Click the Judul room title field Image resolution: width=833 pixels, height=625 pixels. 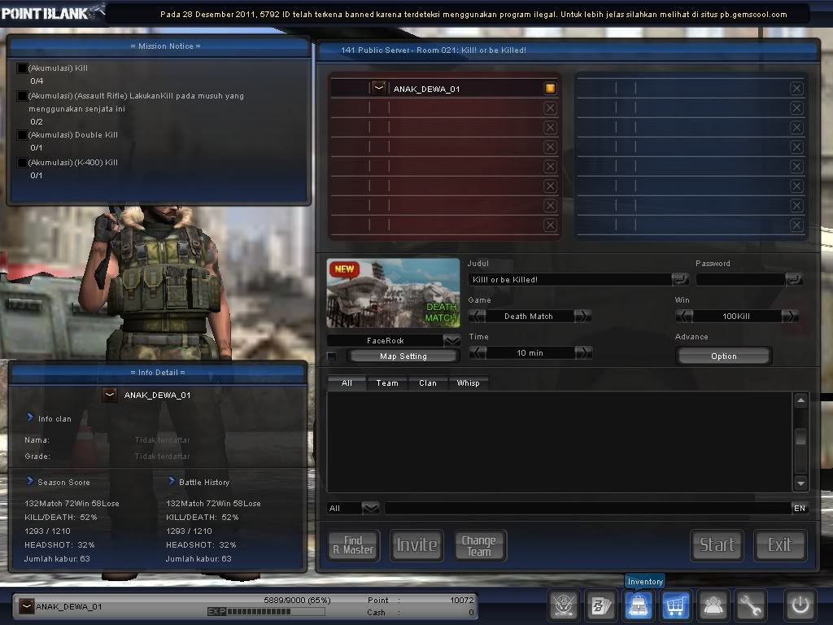571,280
